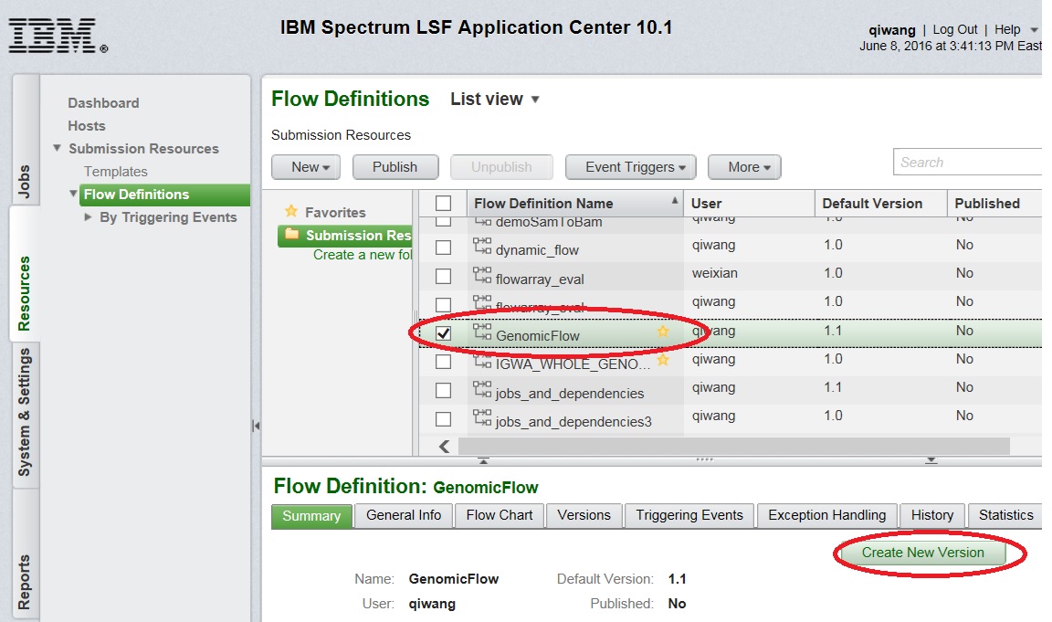Click the jobs_and_dependencies3 name text
The width and height of the screenshot is (1052, 622).
(x=573, y=421)
